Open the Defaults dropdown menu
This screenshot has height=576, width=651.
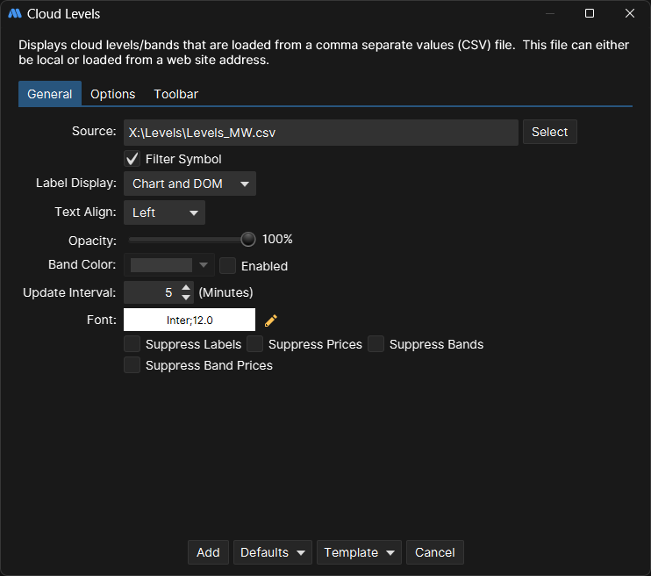(x=273, y=552)
